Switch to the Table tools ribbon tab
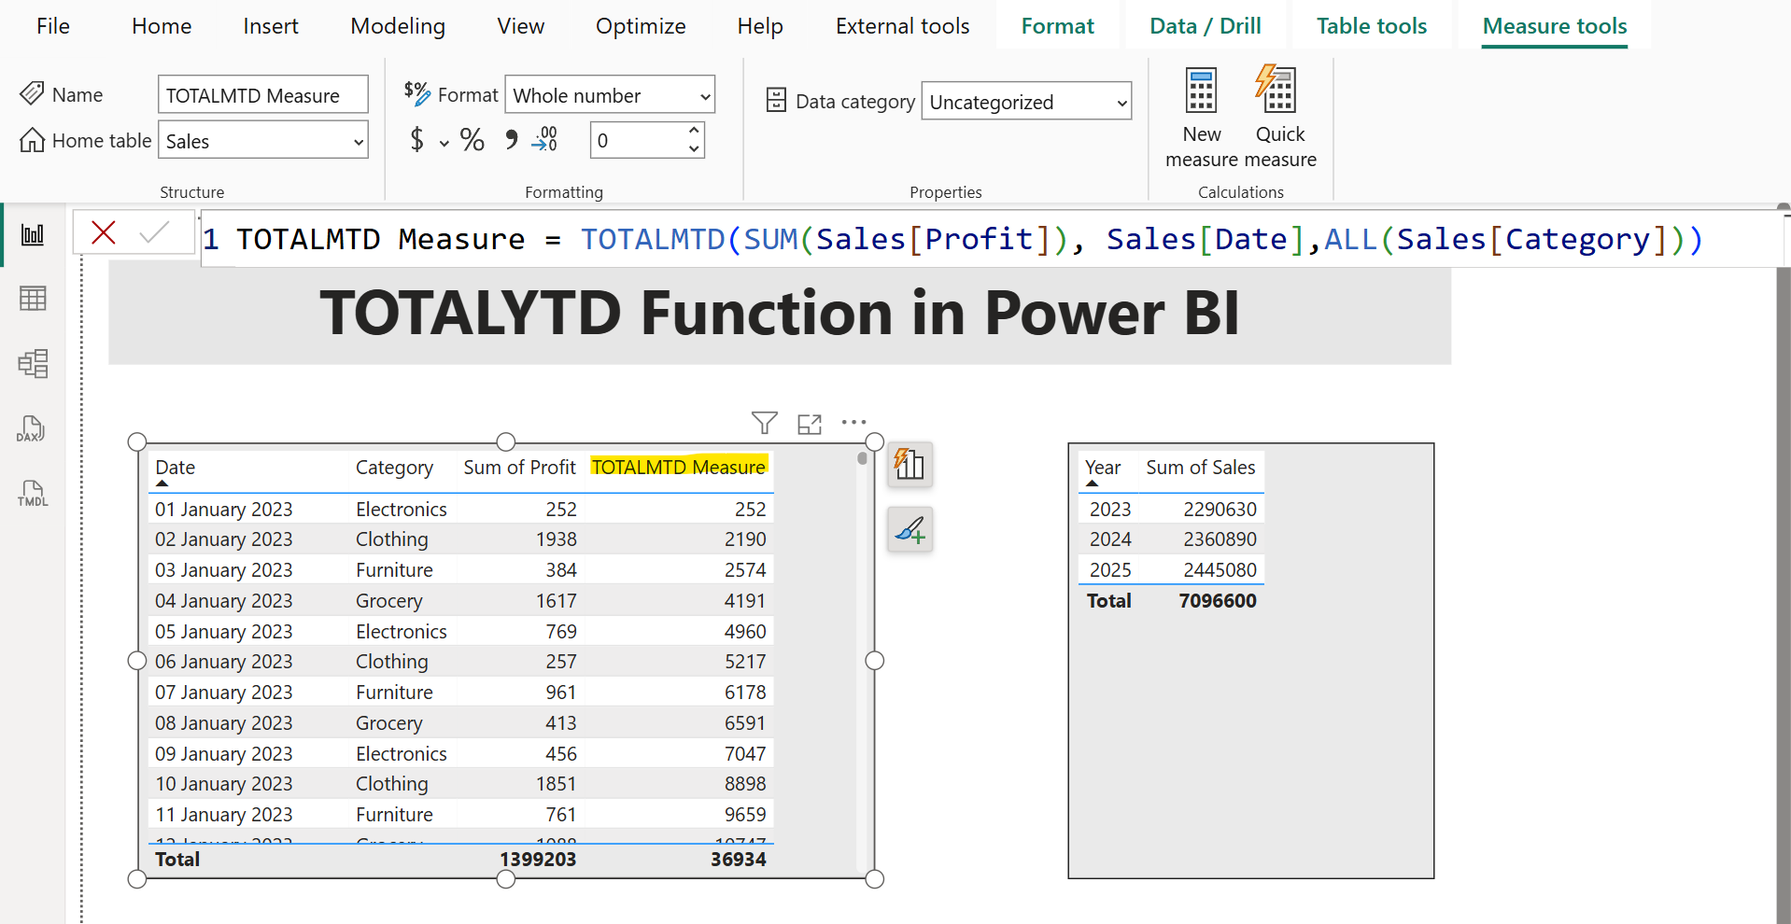 pyautogui.click(x=1370, y=25)
